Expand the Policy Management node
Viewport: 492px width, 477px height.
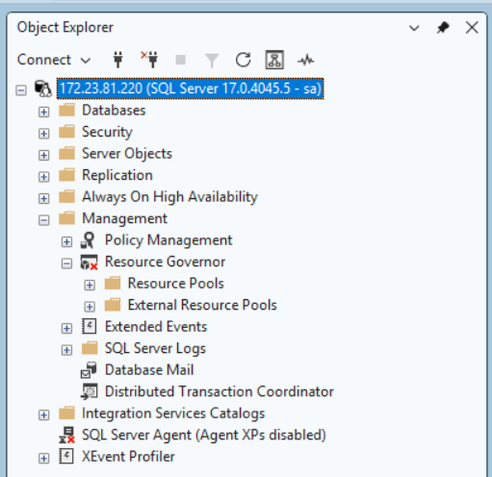[66, 241]
